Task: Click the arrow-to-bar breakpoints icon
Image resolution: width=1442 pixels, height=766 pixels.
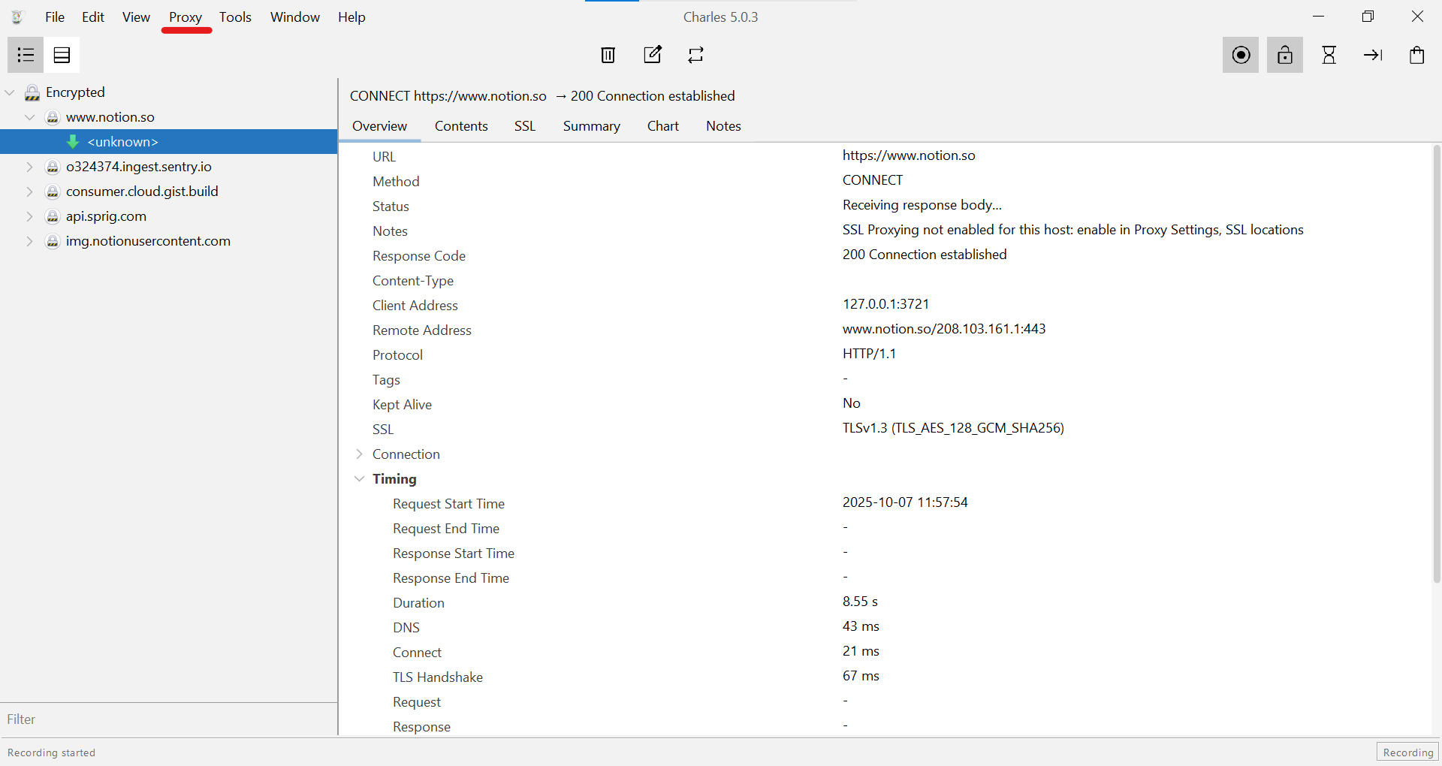Action: [x=1372, y=55]
